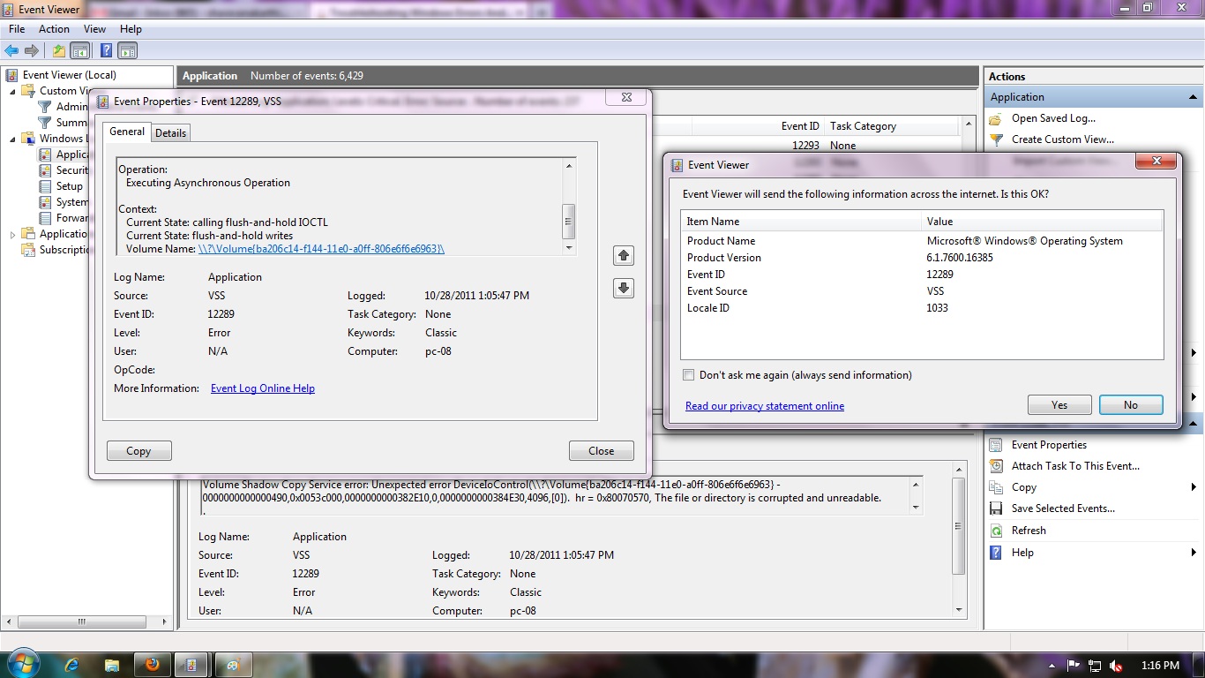Open Windows Explorer from the taskbar
The width and height of the screenshot is (1205, 678).
pos(112,665)
